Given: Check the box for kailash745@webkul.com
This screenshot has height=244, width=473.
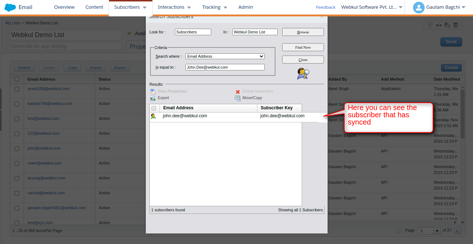Looking at the screenshot, I should [17, 104].
